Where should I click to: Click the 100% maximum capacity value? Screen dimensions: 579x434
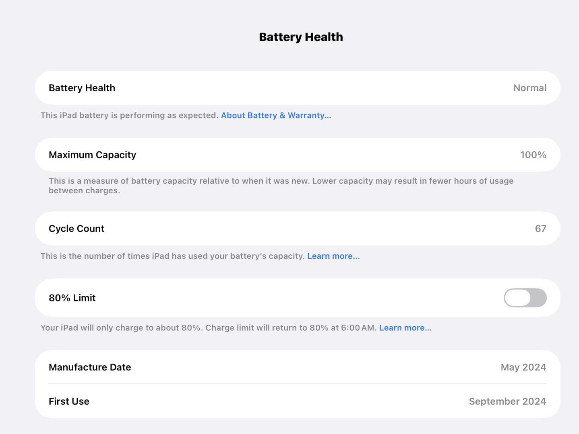coord(533,155)
